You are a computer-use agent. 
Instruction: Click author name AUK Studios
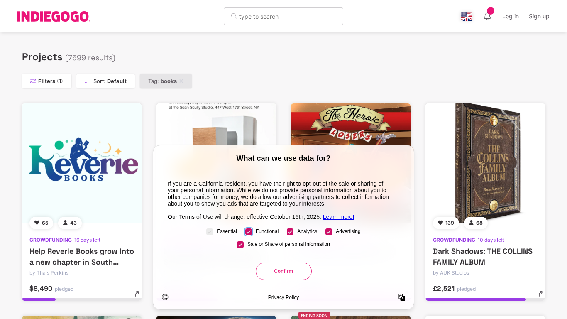455,273
